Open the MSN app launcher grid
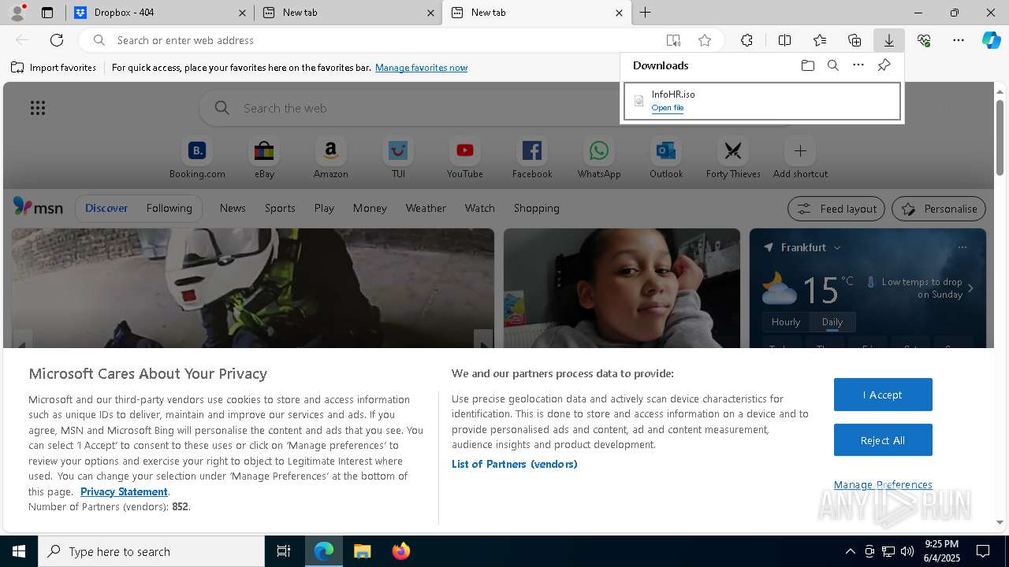The height and width of the screenshot is (567, 1009). [x=38, y=108]
